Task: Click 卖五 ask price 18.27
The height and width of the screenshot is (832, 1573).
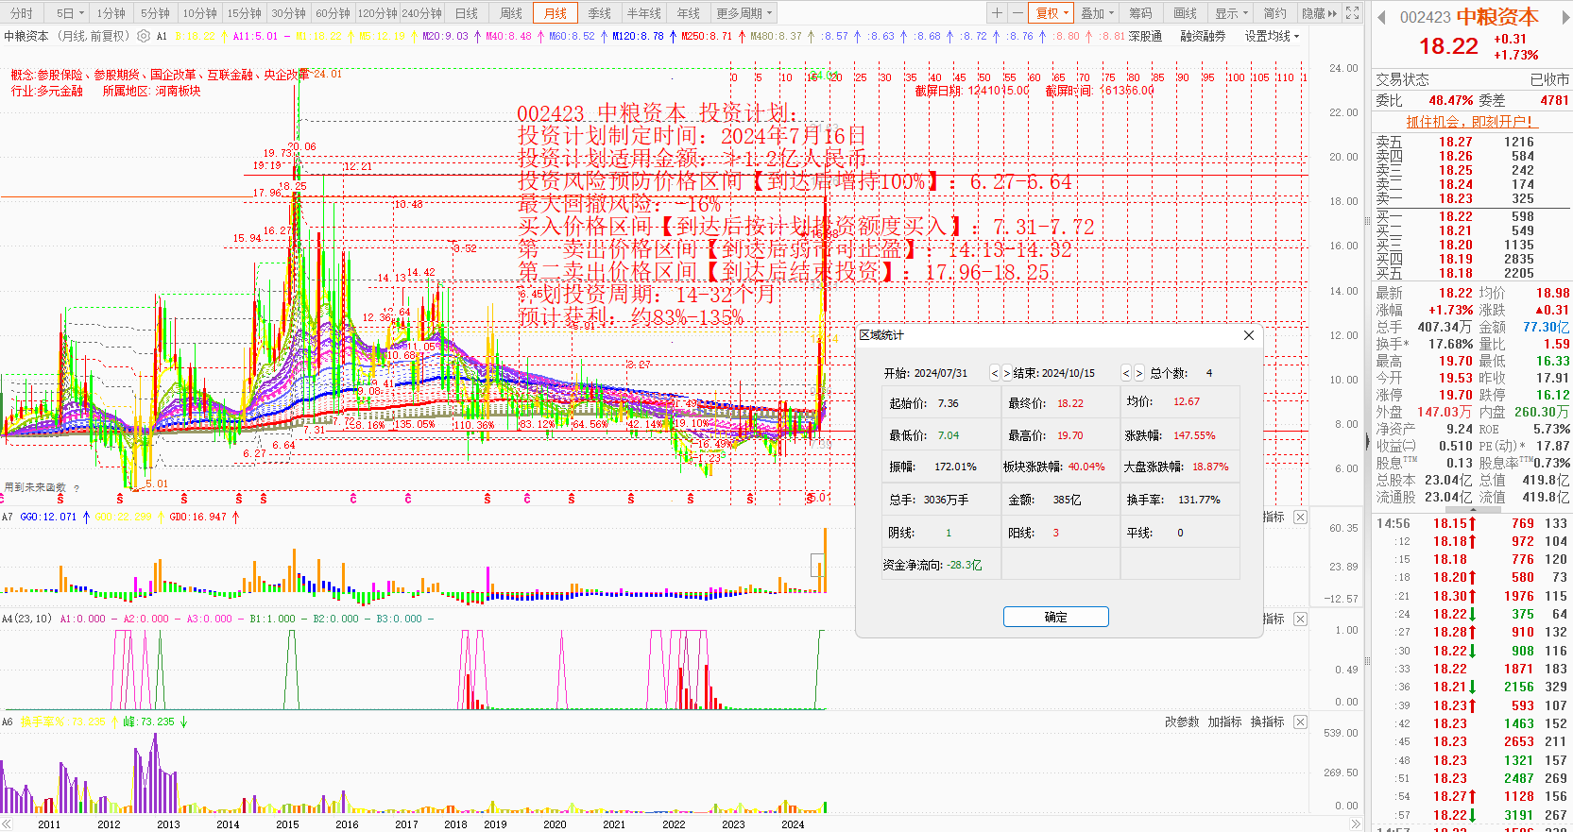Action: 1456,142
